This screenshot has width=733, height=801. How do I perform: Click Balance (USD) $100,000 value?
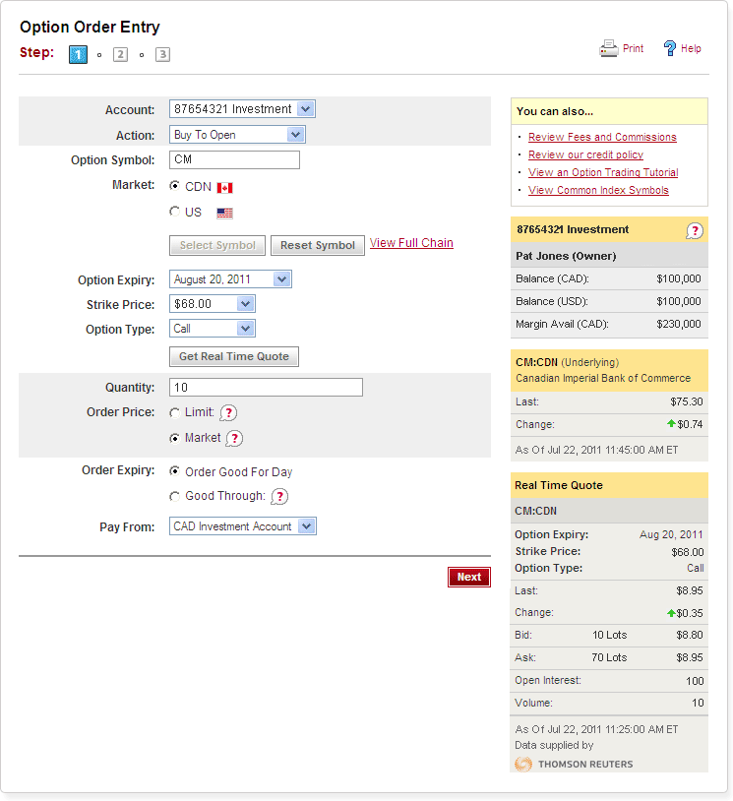click(678, 301)
